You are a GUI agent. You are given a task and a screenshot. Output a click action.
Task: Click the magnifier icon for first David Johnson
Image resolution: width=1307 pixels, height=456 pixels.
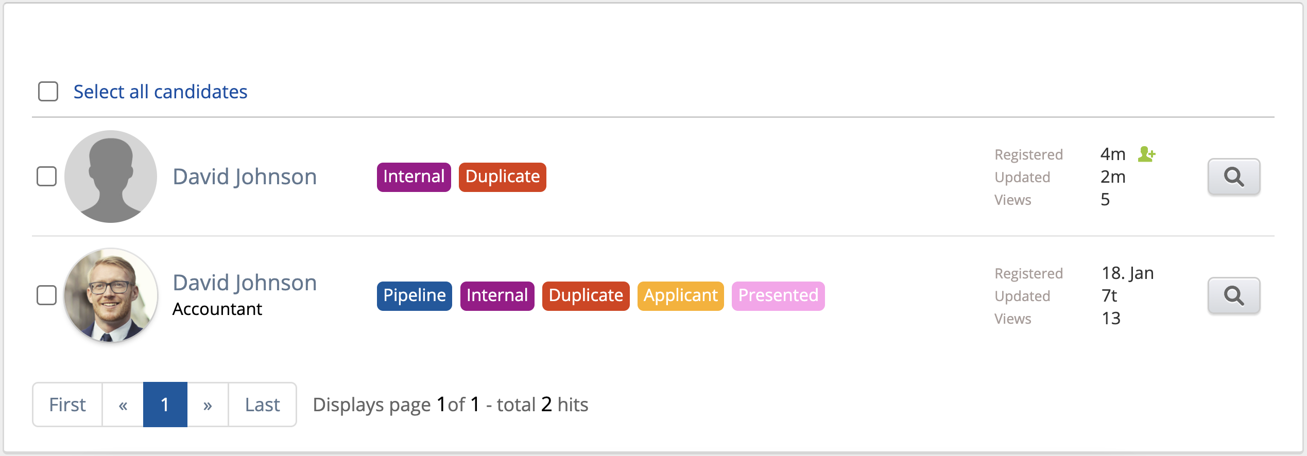(1233, 177)
